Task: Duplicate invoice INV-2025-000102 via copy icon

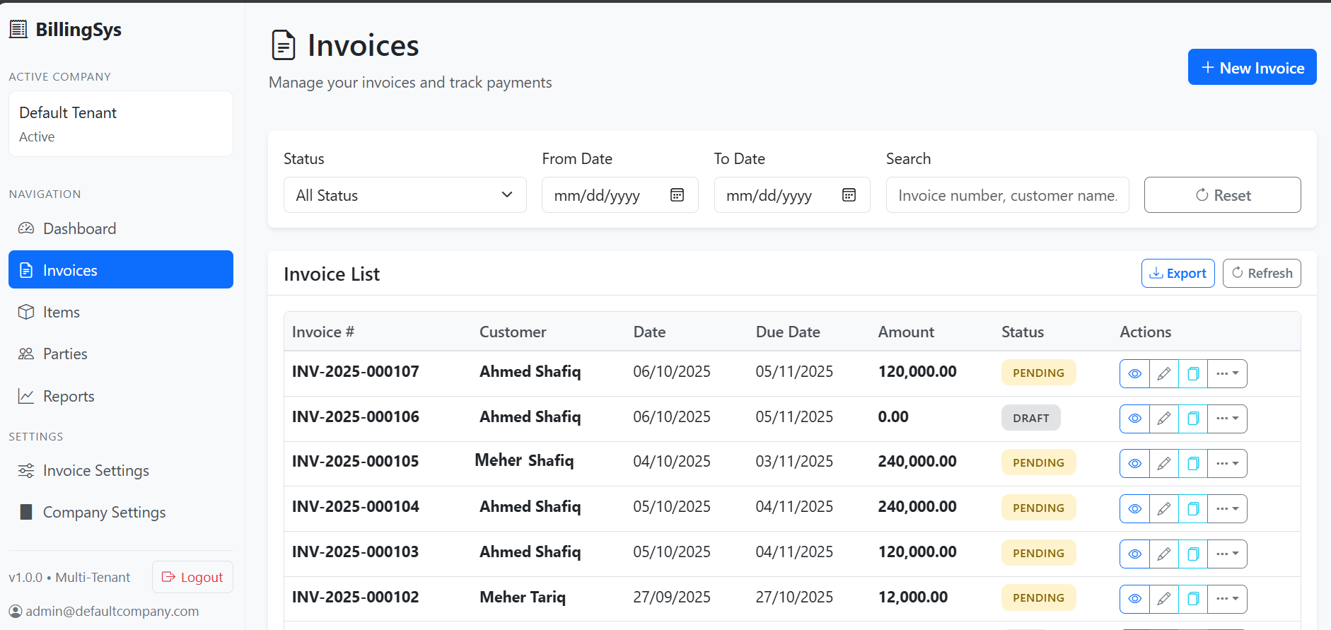Action: click(1193, 599)
